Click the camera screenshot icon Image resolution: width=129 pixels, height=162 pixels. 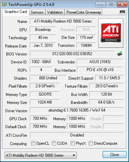(x=122, y=12)
